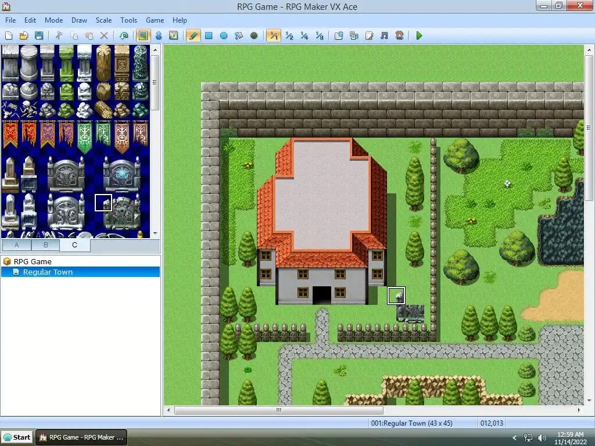The height and width of the screenshot is (446, 595).
Task: Select the Rectangle drawing tool
Action: tap(209, 35)
